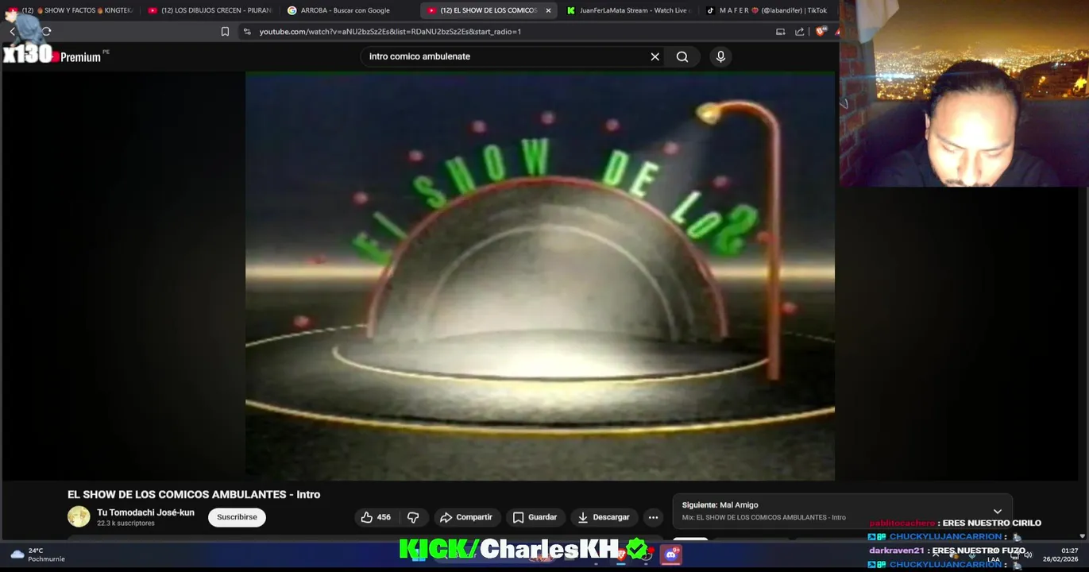
Task: Expand the Siguiente: Mal Amigo mix panel
Action: click(x=998, y=512)
